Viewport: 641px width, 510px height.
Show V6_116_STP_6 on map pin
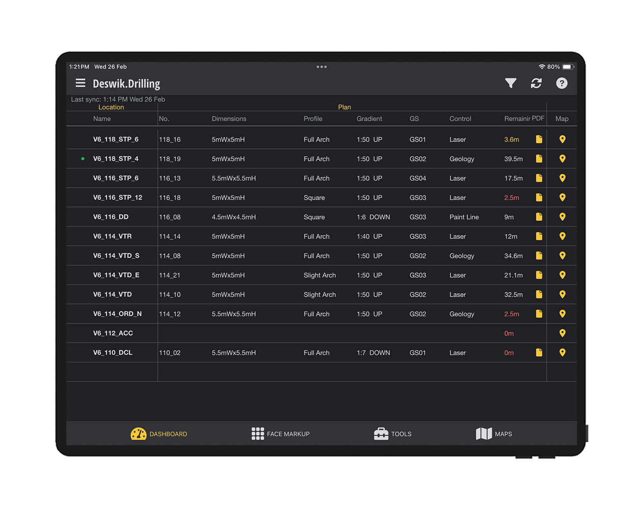pyautogui.click(x=562, y=178)
